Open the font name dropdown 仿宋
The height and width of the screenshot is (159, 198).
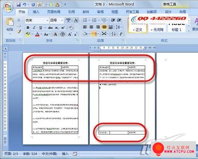coord(37,20)
